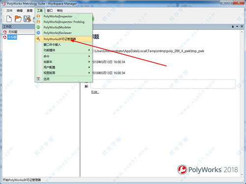Open the right panel header dropdown arrow
This screenshot has height=184, width=246.
coord(237,26)
